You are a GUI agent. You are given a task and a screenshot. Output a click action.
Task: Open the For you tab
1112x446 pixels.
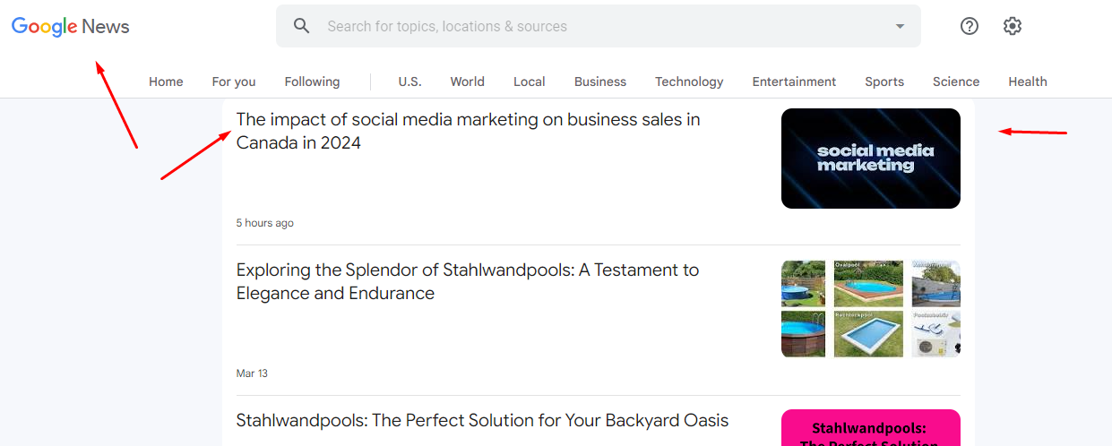pyautogui.click(x=234, y=81)
